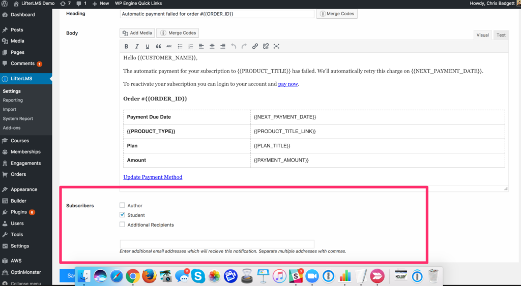The height and width of the screenshot is (286, 521).
Task: Click Add Media button
Action: coord(137,33)
